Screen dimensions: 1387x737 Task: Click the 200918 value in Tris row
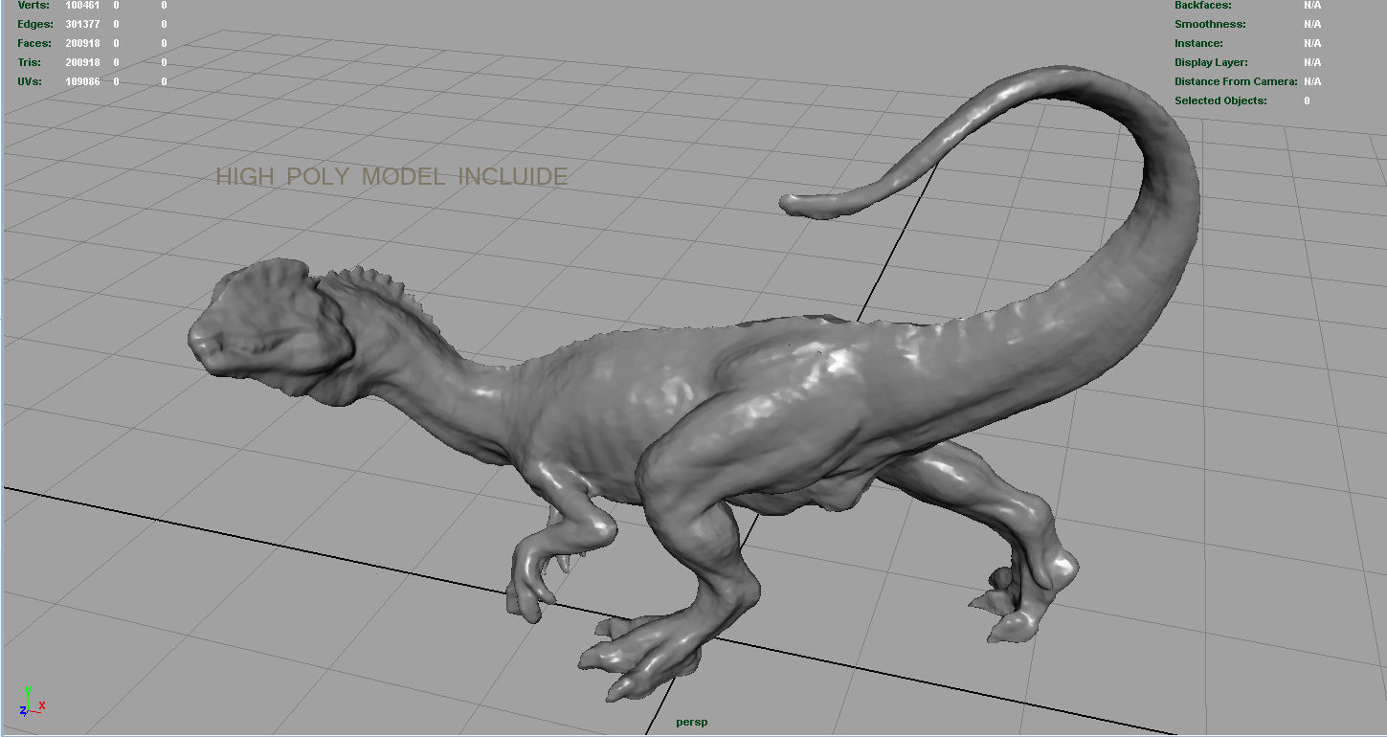pos(82,62)
